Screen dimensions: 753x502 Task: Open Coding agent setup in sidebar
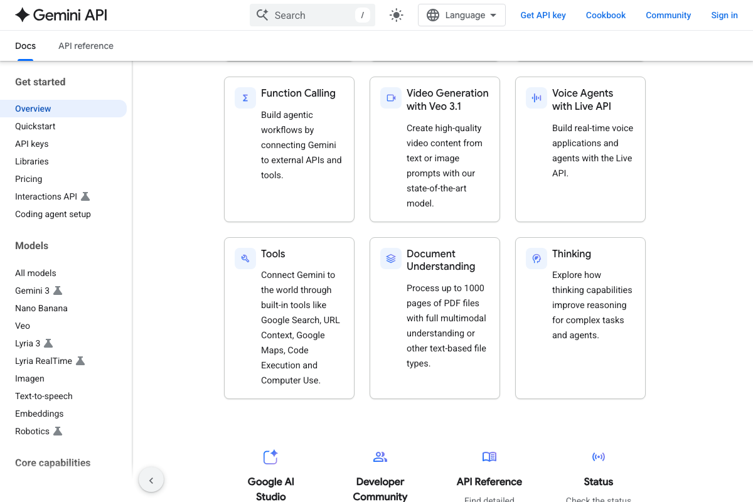point(53,214)
